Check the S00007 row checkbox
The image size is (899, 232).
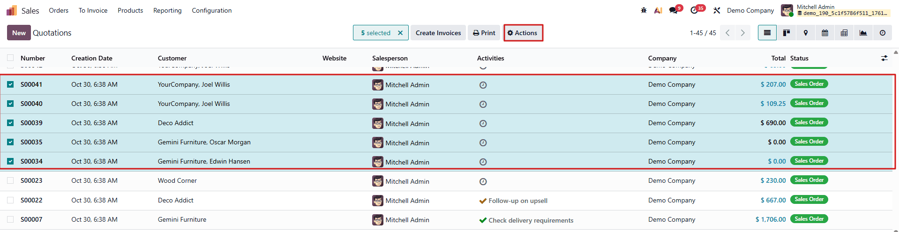coord(10,219)
